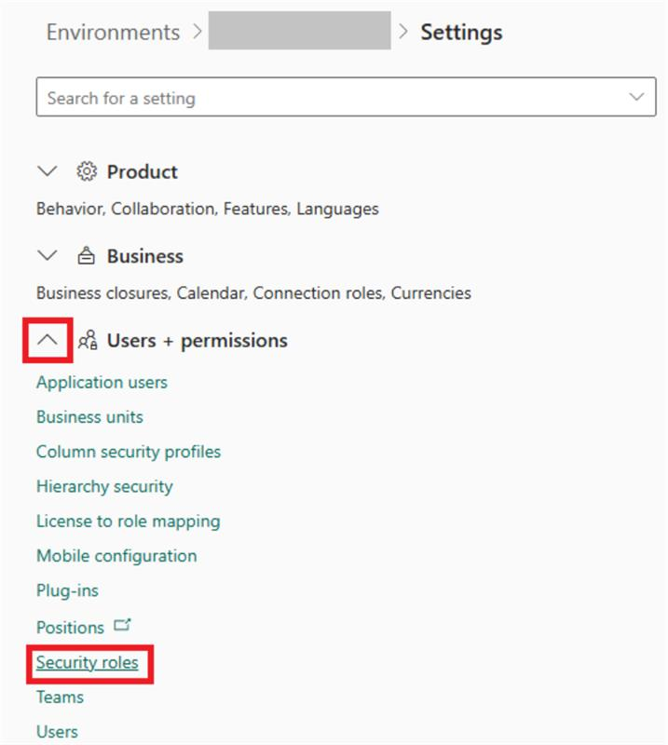Open Security roles link

coord(87,663)
